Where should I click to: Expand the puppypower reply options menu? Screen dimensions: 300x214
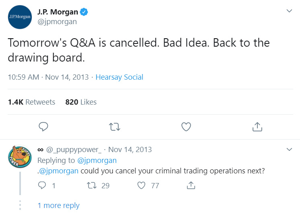(x=289, y=150)
